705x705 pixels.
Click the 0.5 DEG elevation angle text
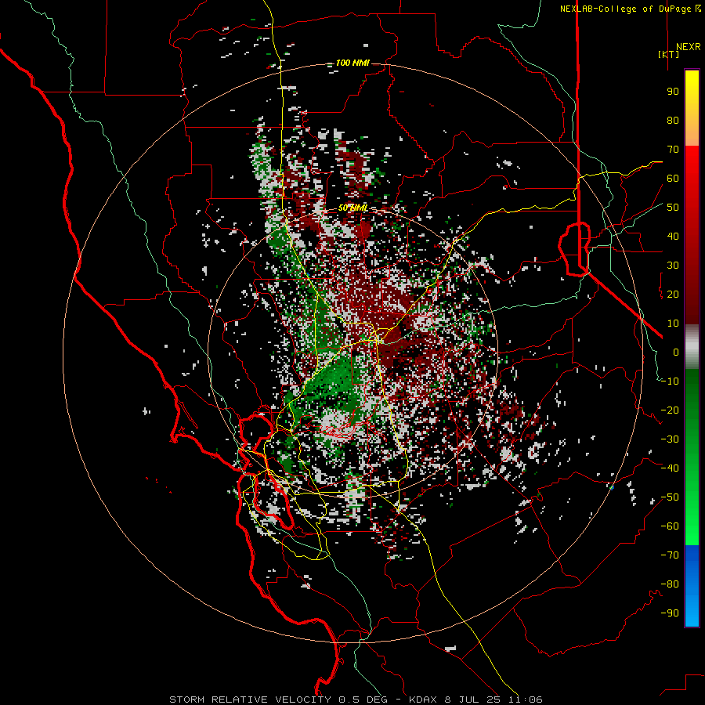tap(364, 700)
